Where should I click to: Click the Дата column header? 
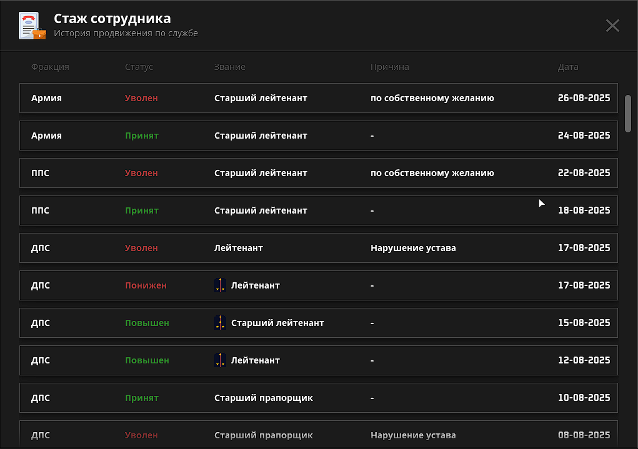click(x=567, y=67)
